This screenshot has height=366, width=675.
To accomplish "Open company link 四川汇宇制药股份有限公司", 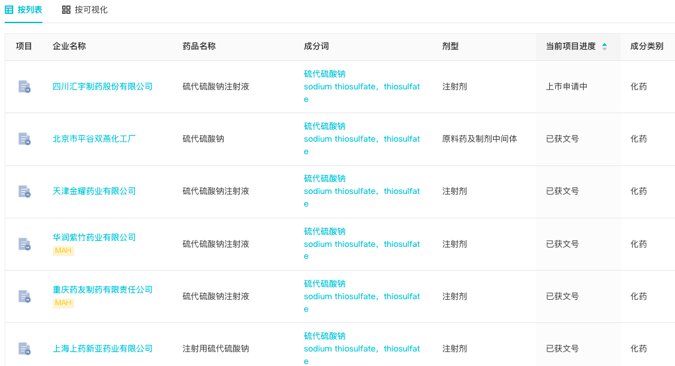I will 103,87.
